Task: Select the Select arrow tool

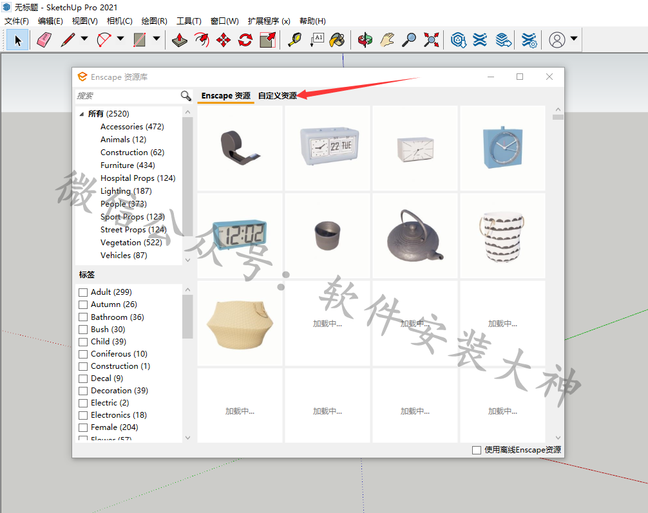Action: coord(17,40)
